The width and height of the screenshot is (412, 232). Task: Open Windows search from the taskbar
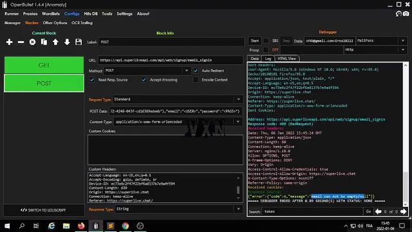coord(22,226)
